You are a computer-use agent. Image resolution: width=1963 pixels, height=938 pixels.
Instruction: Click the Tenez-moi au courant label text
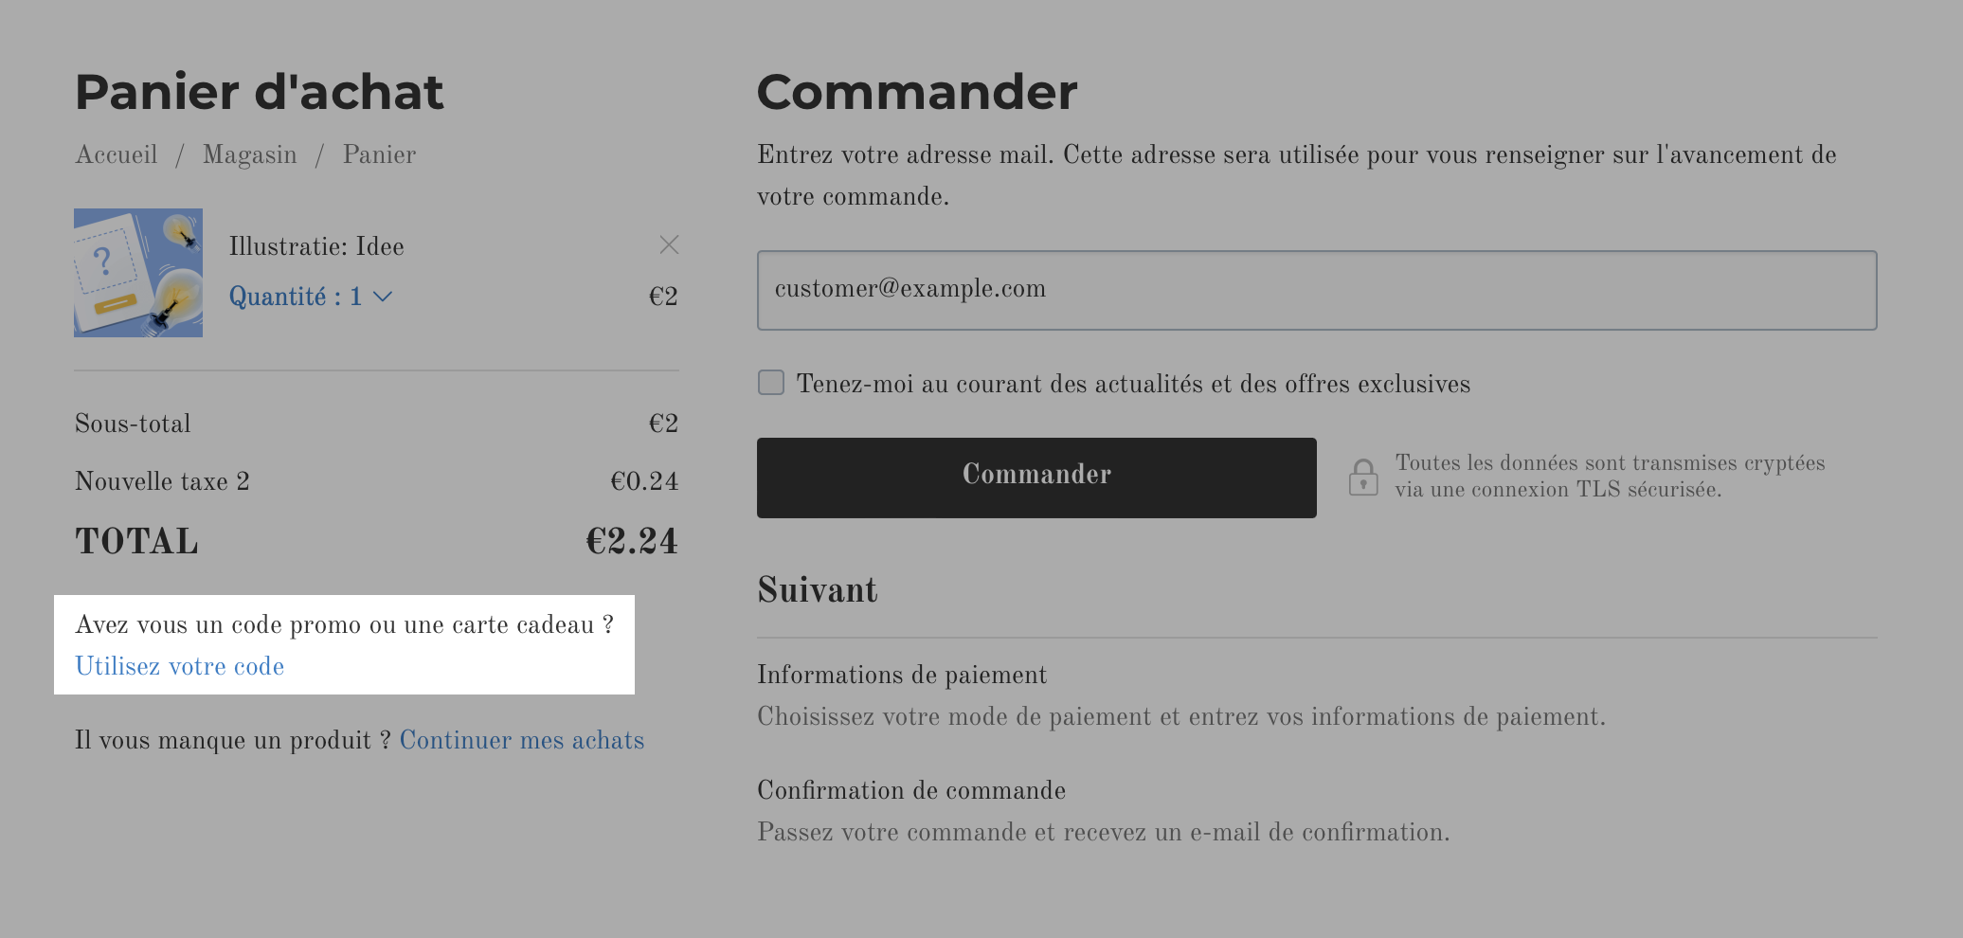[x=1133, y=384]
